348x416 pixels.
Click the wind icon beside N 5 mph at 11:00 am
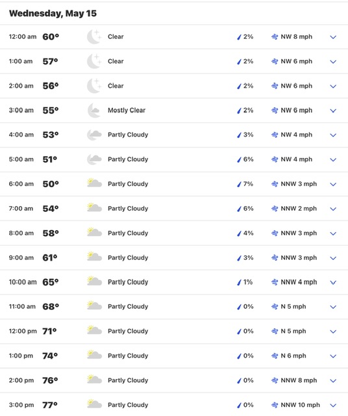(275, 307)
